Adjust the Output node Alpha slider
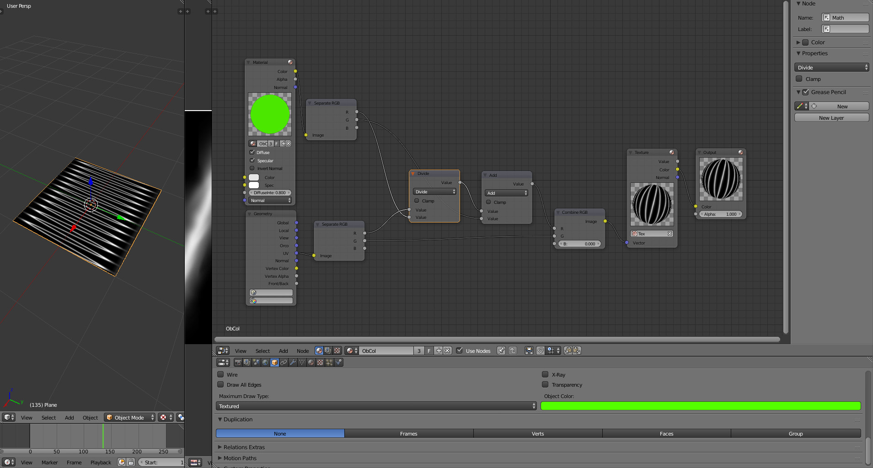873x468 pixels. [720, 214]
